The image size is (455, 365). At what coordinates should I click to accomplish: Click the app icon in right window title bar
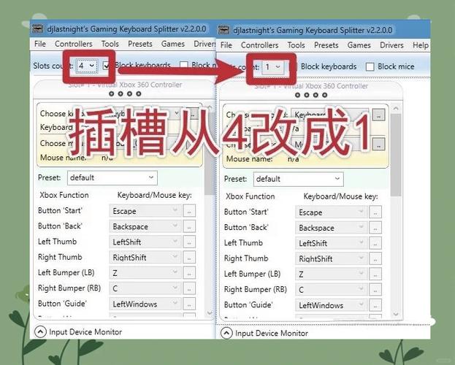click(223, 30)
